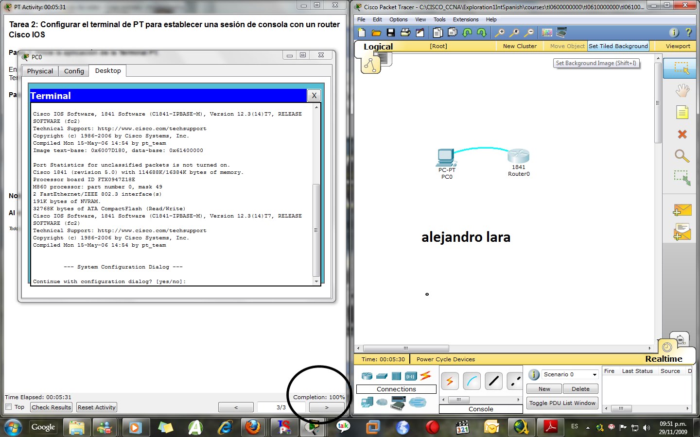700x437 pixels.
Task: Switch to the Config tab in PC0
Action: (74, 71)
